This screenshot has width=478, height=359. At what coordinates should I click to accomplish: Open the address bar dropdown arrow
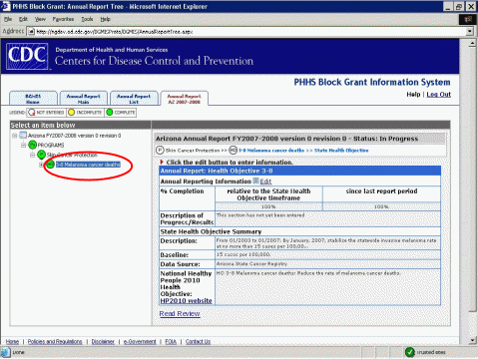(469, 32)
